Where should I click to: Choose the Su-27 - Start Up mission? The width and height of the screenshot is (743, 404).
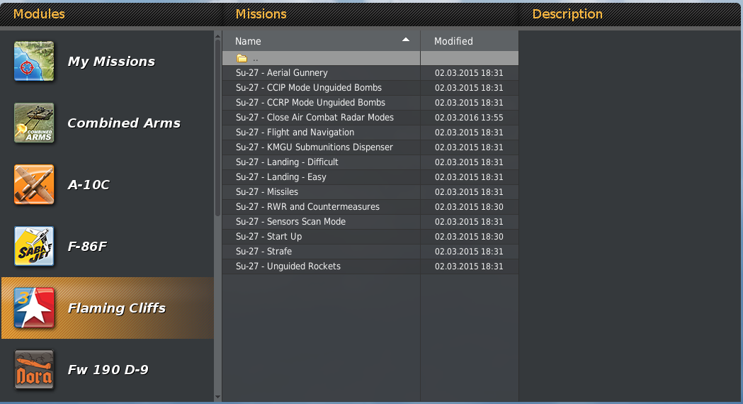(268, 237)
